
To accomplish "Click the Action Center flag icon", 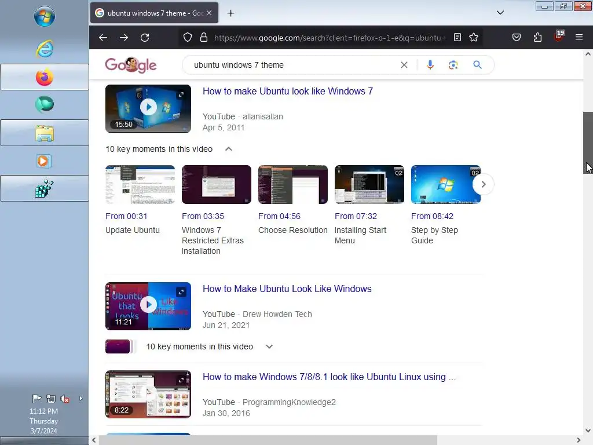I will coord(36,399).
